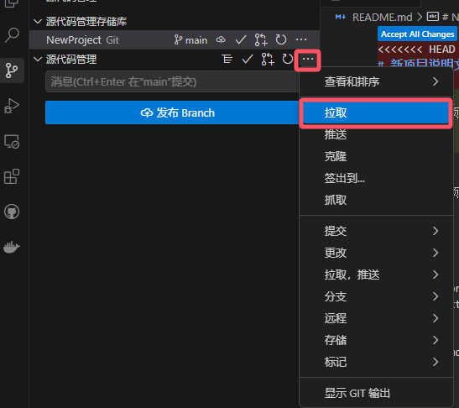Open Extensions view in activity bar
Viewport: 459px width, 408px height.
[x=12, y=176]
